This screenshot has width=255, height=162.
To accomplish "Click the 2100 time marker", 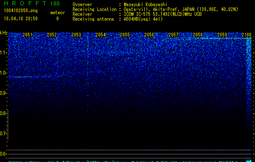I will point(246,34).
